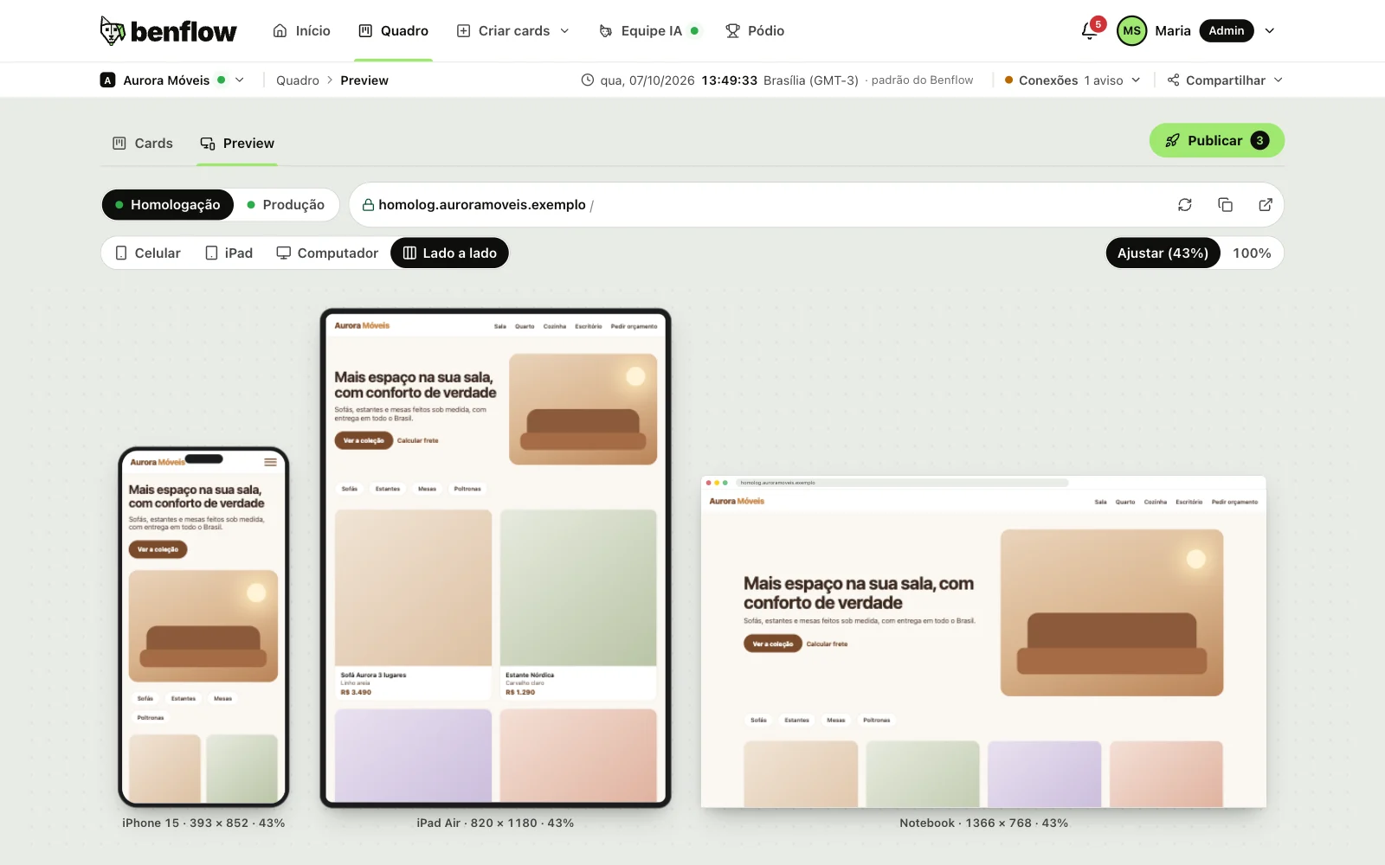Click the Notebook preview frame

pos(983,641)
